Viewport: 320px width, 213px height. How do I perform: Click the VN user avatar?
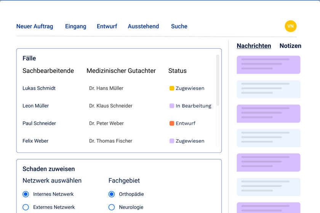tap(290, 26)
